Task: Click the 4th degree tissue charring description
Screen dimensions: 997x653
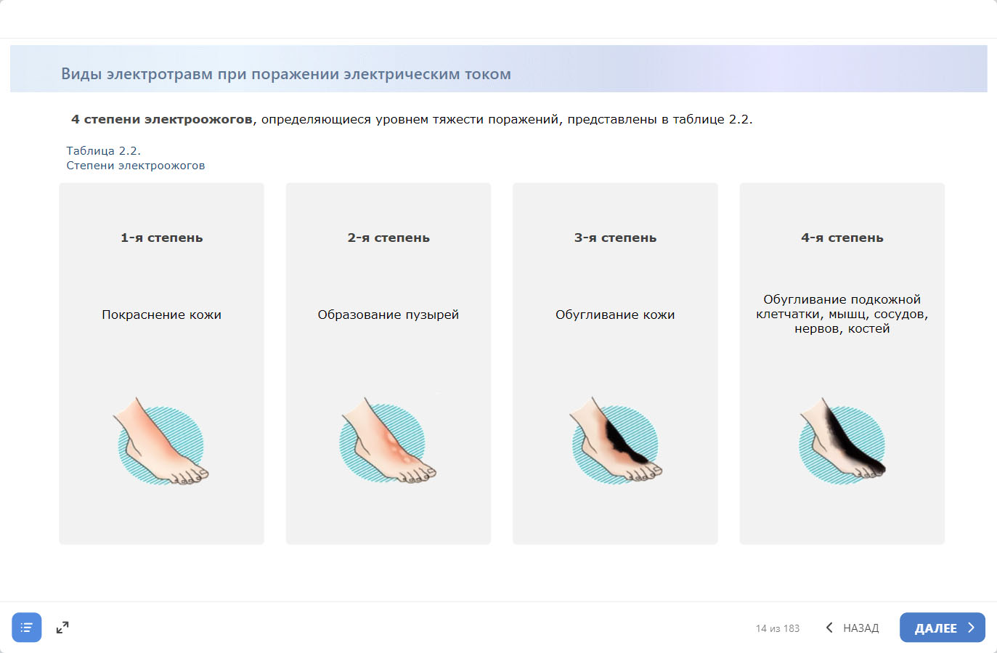Action: (842, 314)
